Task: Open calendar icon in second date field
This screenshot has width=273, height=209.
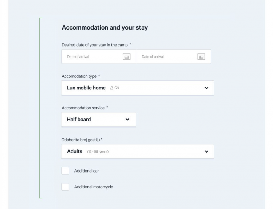Action: click(201, 56)
